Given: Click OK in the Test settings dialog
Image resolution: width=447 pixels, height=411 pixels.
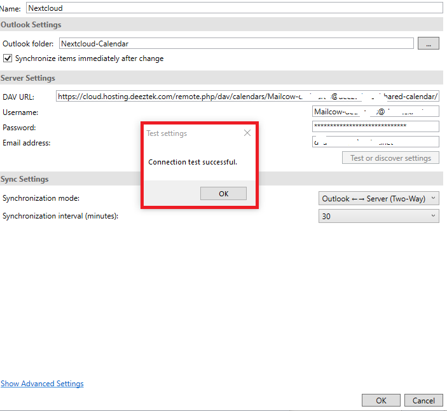Looking at the screenshot, I should [x=223, y=194].
